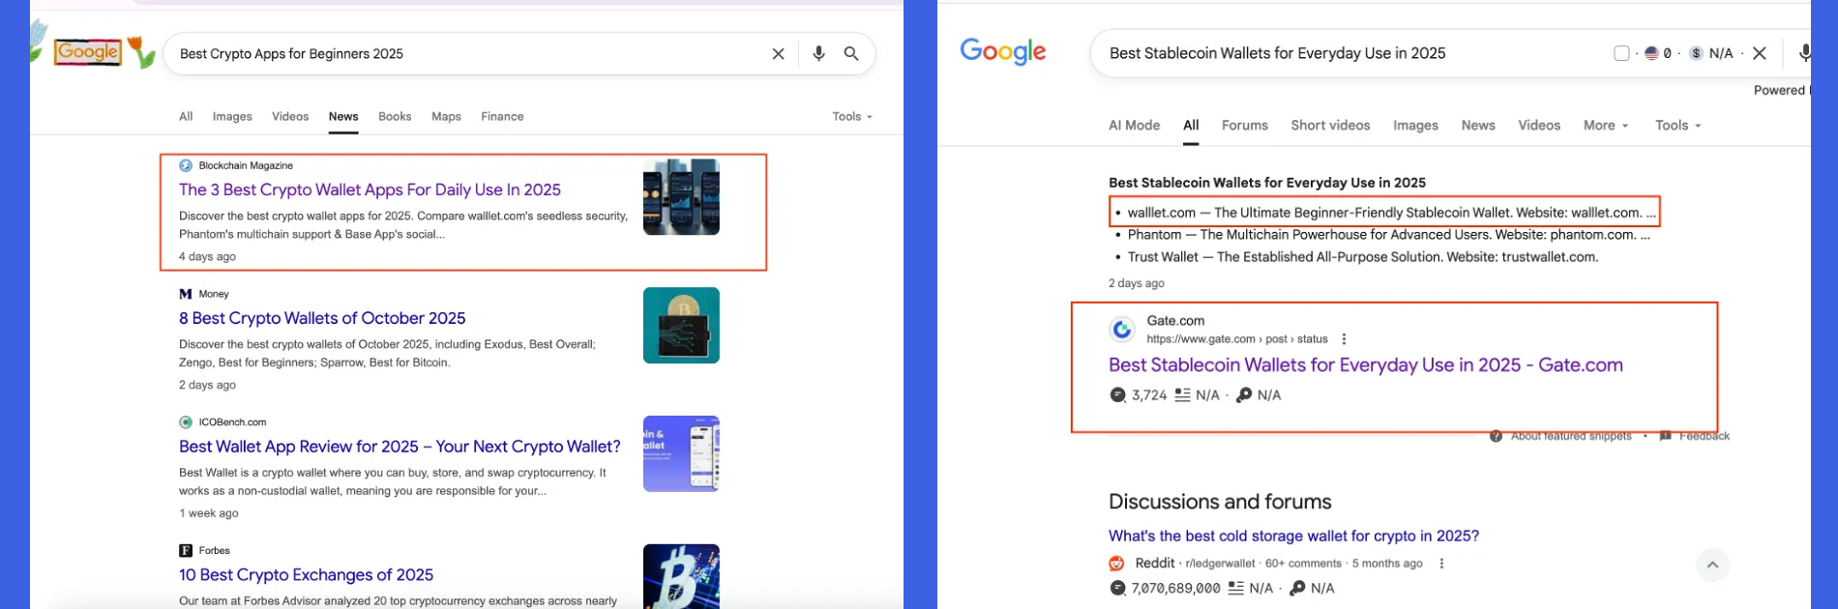Click the key icon in Reddit metrics
This screenshot has height=609, width=1838.
(1297, 588)
